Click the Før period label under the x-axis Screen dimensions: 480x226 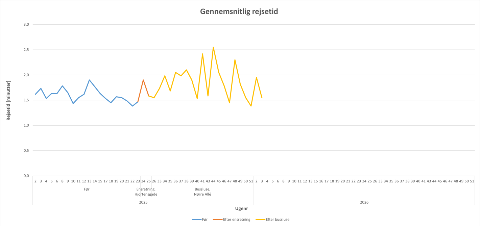(x=87, y=189)
